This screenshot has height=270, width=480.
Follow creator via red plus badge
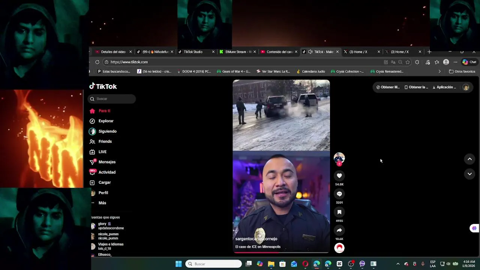pyautogui.click(x=339, y=164)
